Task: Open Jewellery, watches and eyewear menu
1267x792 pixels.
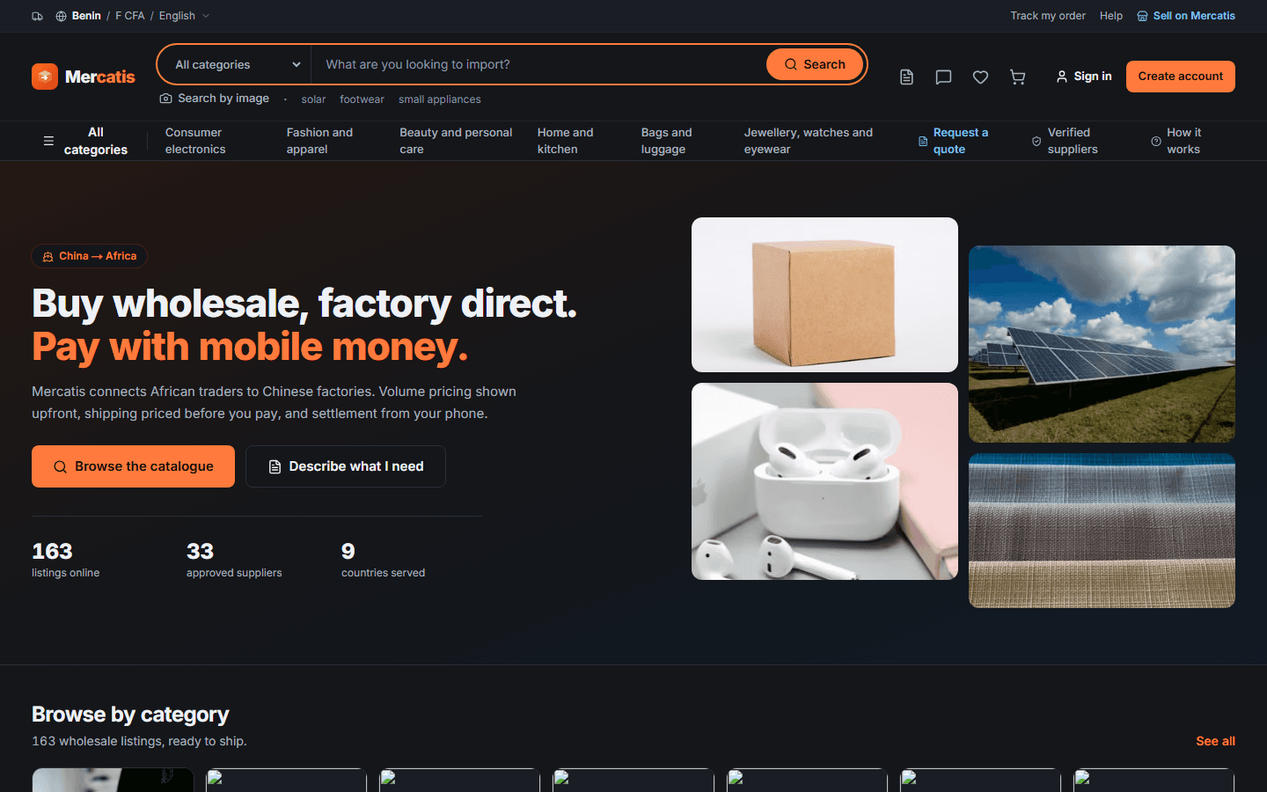Action: (x=809, y=141)
